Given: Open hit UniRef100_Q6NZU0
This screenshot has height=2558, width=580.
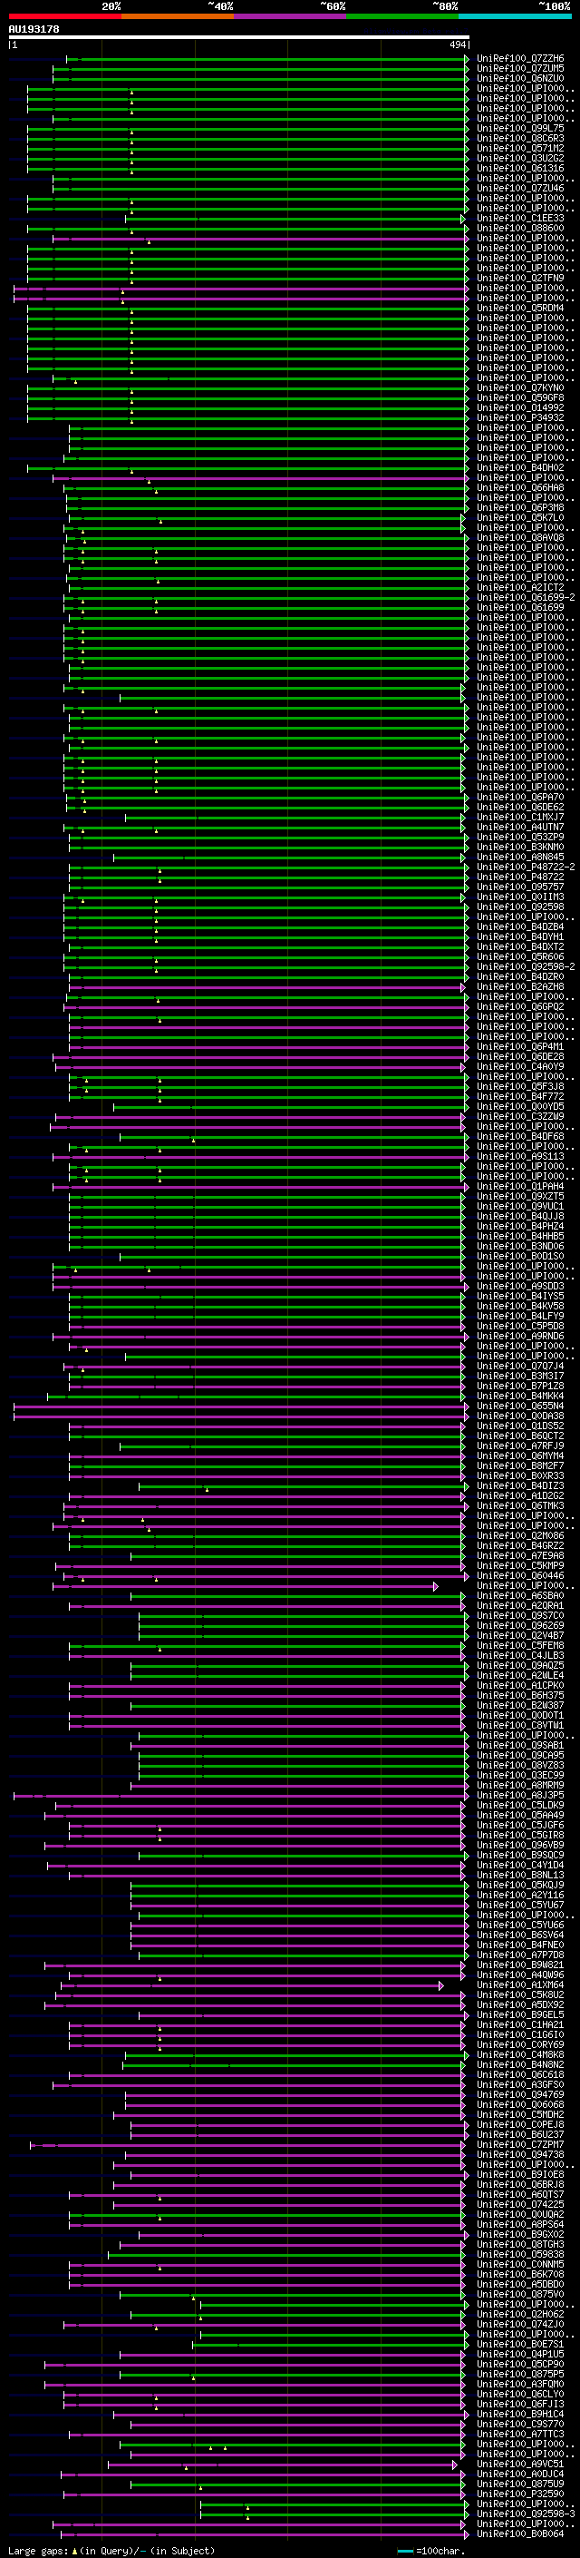Looking at the screenshot, I should pyautogui.click(x=520, y=78).
